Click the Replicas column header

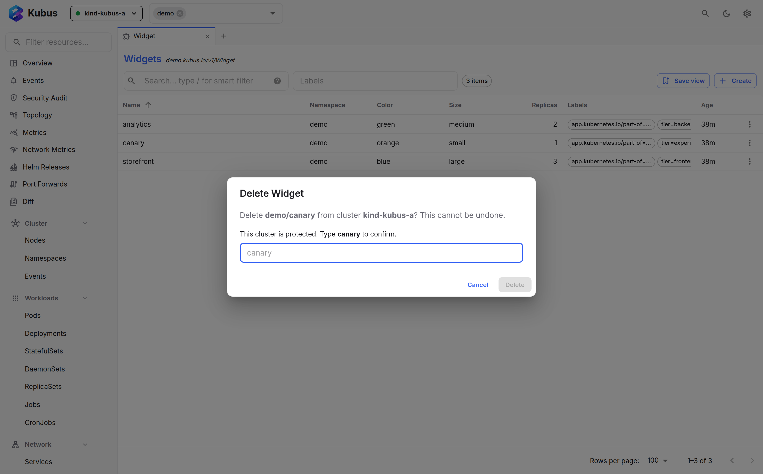[544, 105]
